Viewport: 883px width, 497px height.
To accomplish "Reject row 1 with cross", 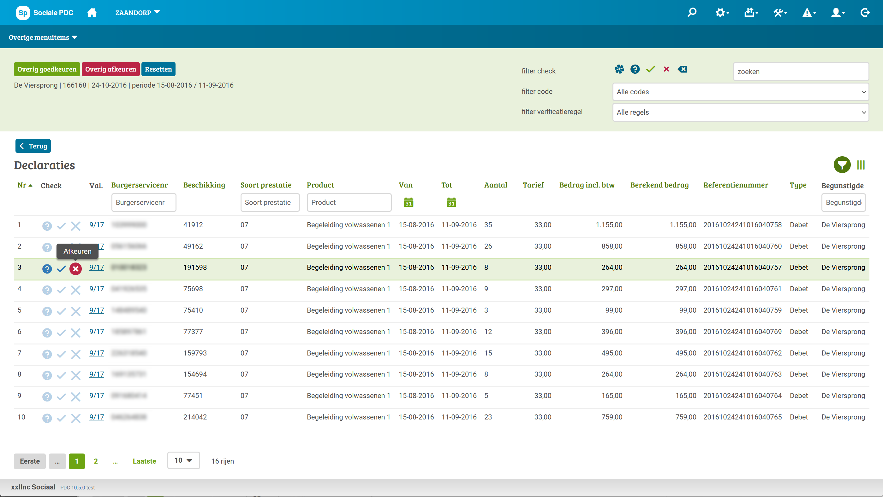I will coord(75,226).
